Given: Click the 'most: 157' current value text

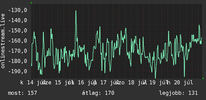Looking at the screenshot, I should coord(22,93).
